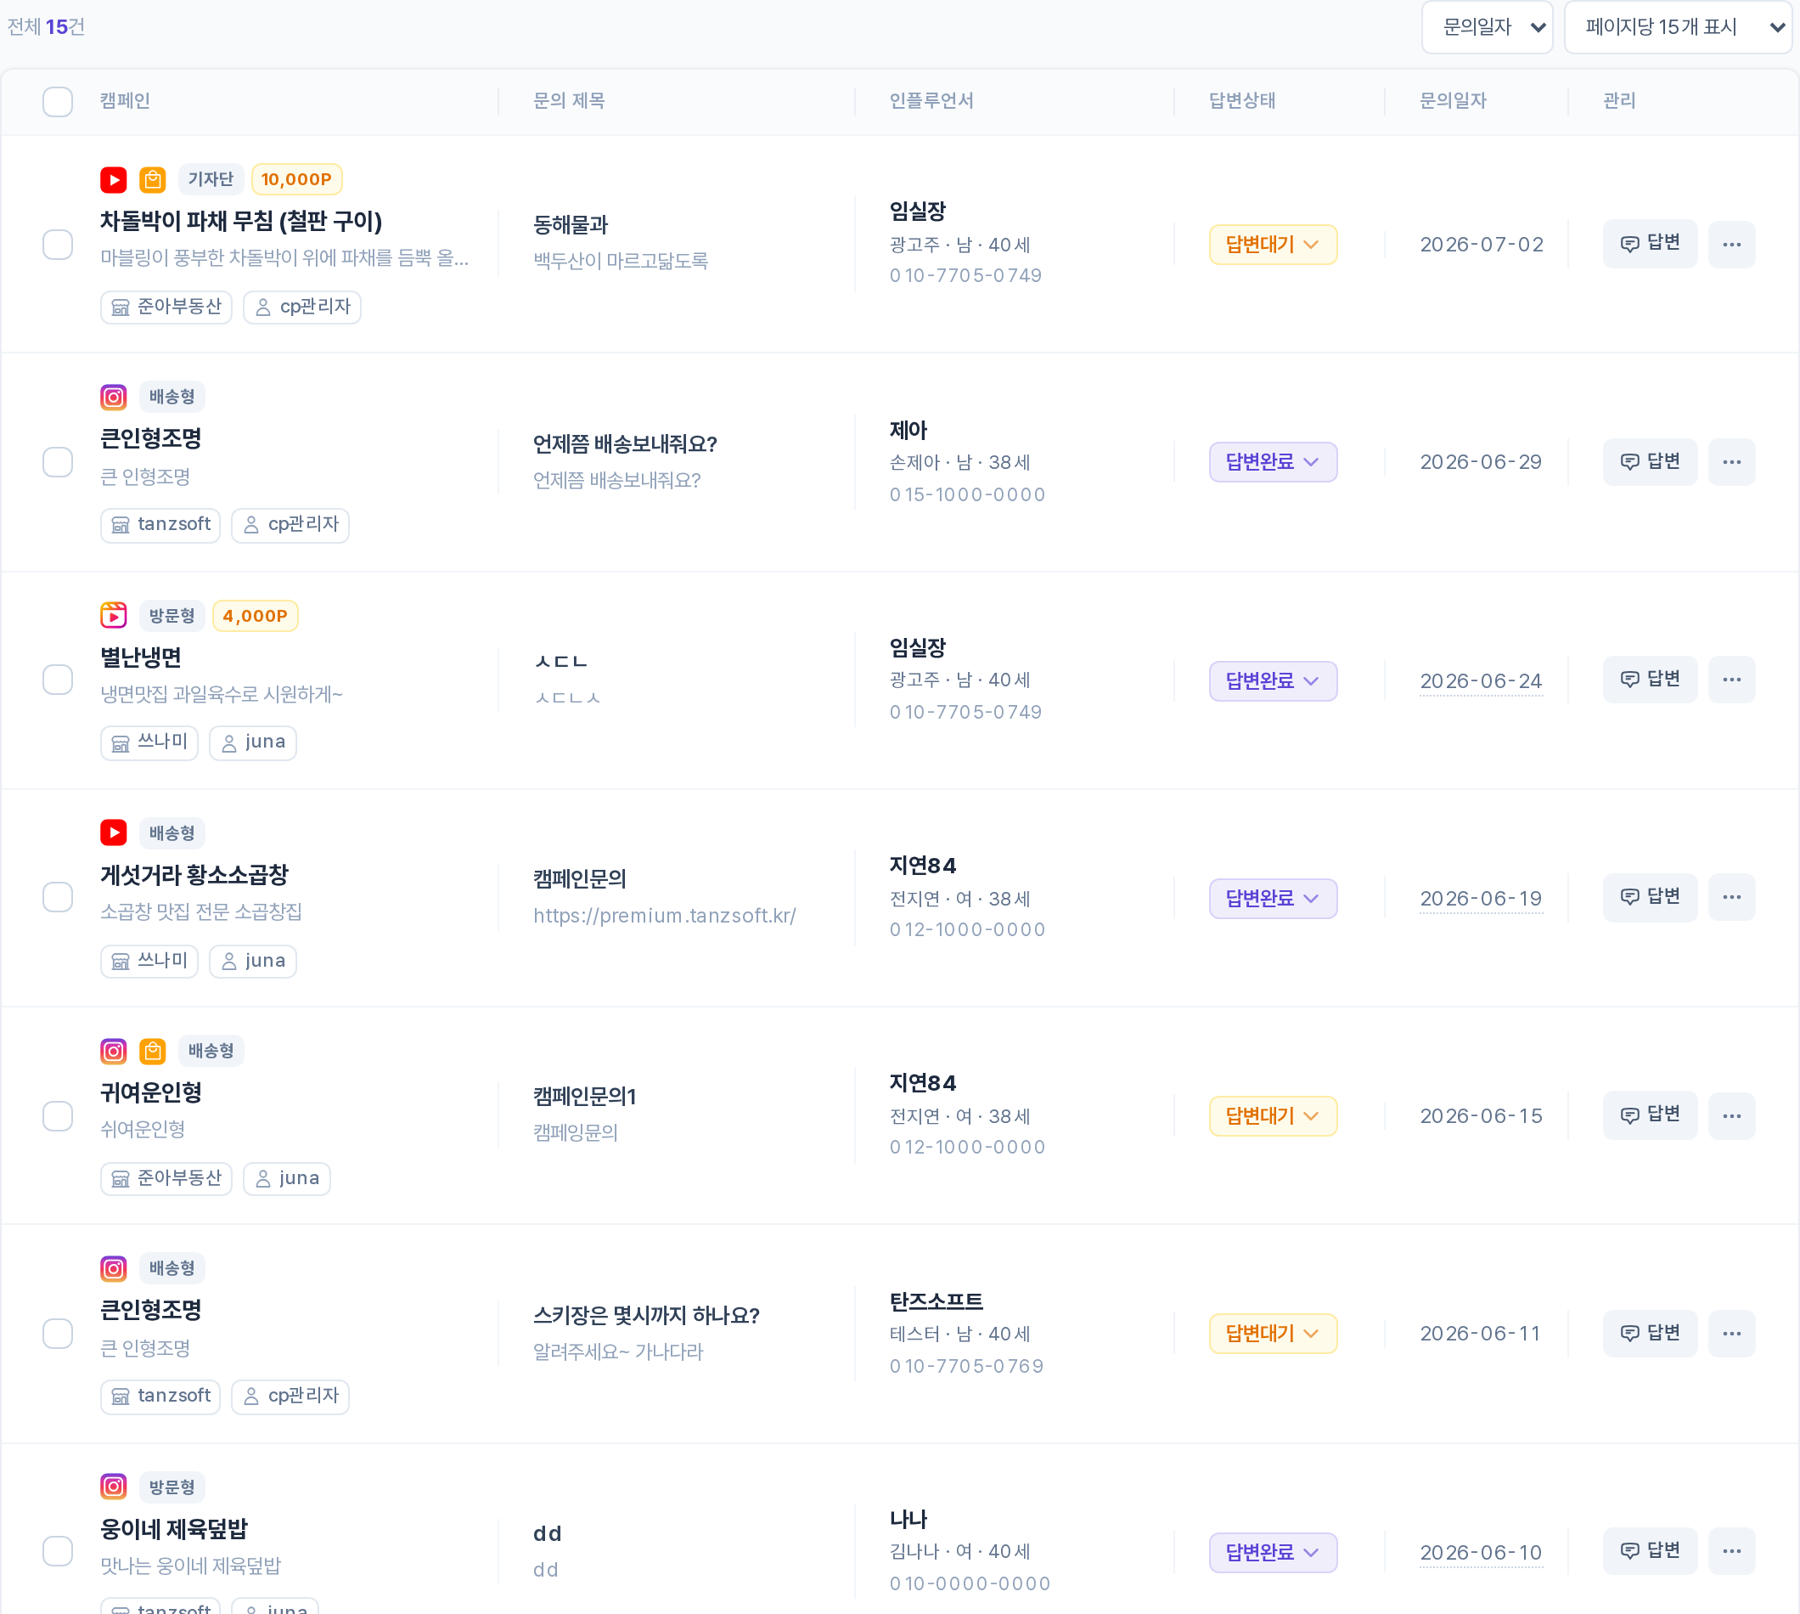Open the 페이지당 15개 표시 dropdown
The width and height of the screenshot is (1800, 1614).
(1678, 27)
